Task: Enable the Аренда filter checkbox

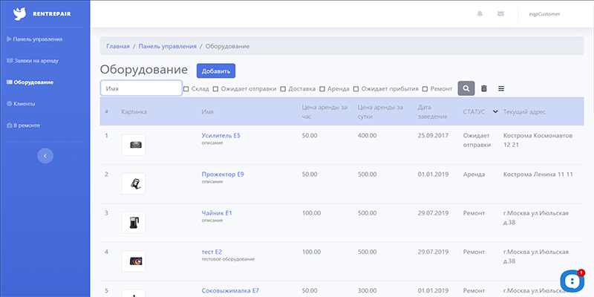Action: (x=322, y=89)
